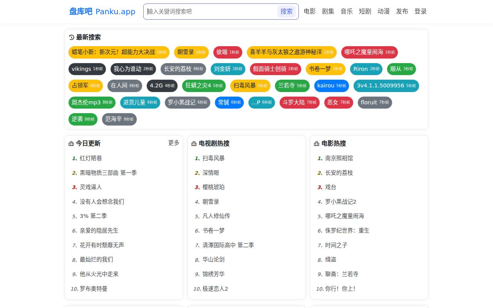This screenshot has width=493, height=308.
Task: Click ranking icon beside 电影热搜
Action: (x=317, y=144)
